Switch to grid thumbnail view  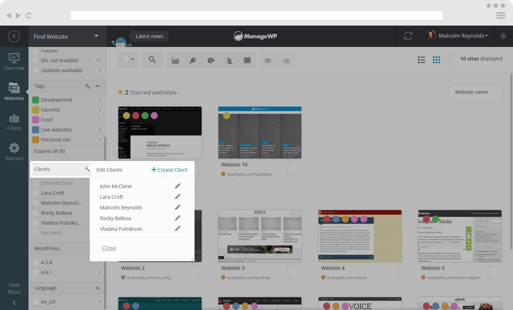[x=436, y=60]
